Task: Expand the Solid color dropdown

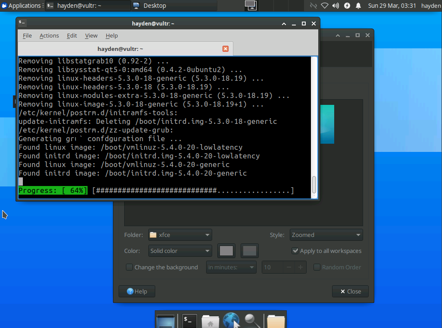Action: click(180, 251)
